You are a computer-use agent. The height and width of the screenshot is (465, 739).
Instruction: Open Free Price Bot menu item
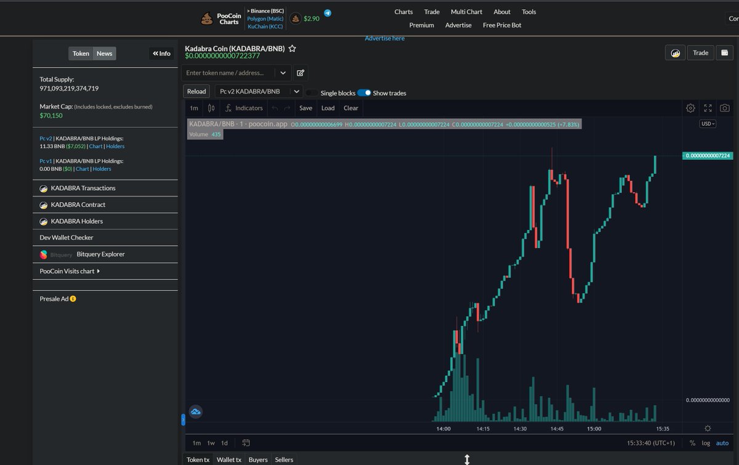(x=502, y=25)
